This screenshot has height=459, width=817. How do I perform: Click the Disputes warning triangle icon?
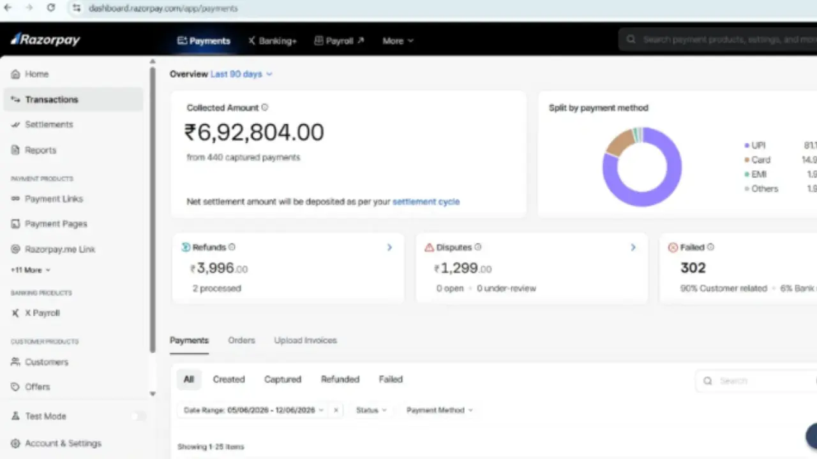pos(429,247)
